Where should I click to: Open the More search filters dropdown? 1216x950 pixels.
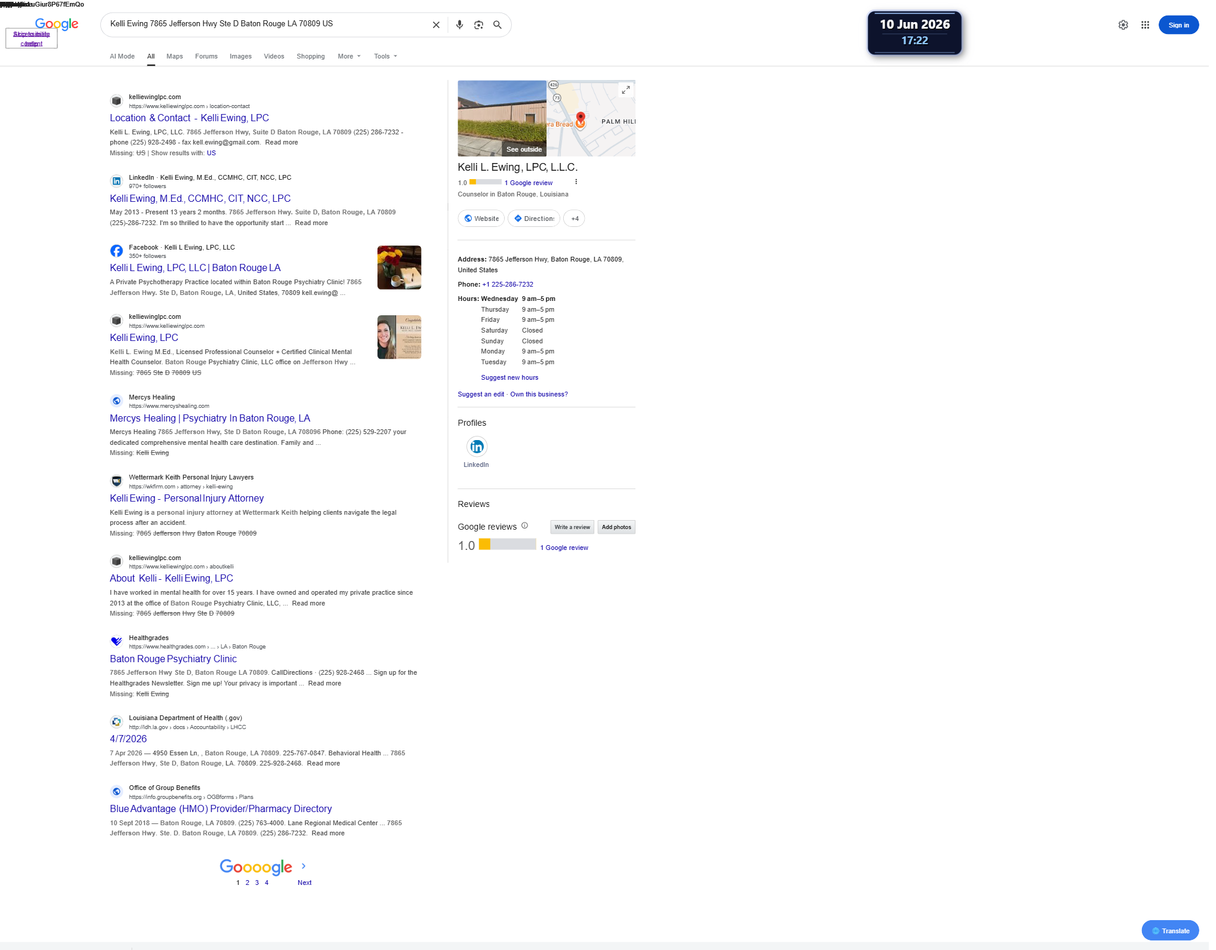(x=349, y=56)
